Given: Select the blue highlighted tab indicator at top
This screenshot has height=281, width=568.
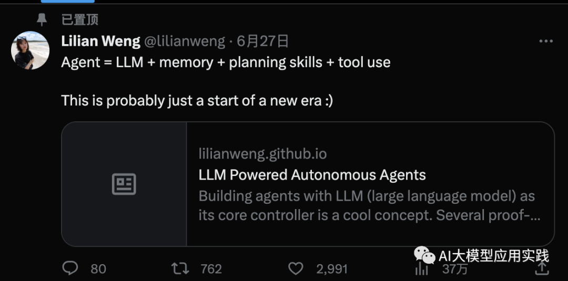Looking at the screenshot, I should point(68,2).
